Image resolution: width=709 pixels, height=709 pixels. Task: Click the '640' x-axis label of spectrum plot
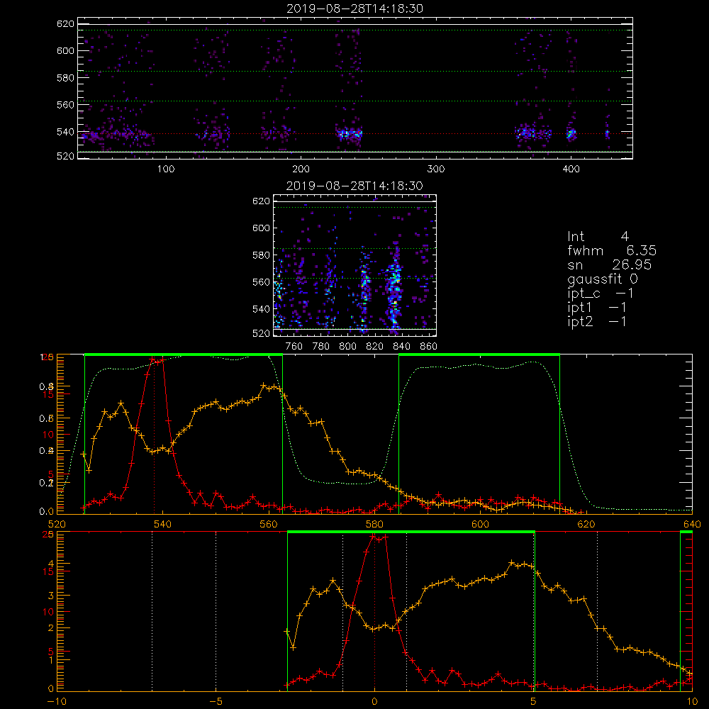click(x=692, y=524)
